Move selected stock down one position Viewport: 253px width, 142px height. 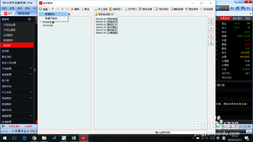(211, 36)
